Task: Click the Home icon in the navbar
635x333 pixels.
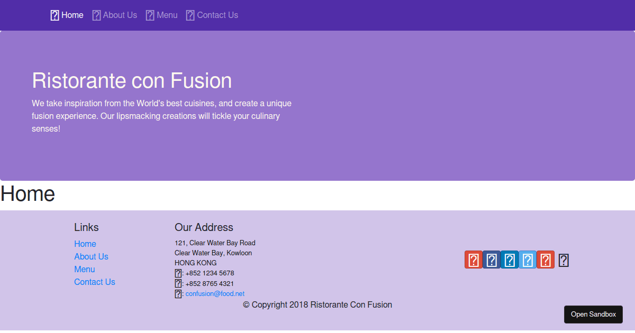Action: pyautogui.click(x=54, y=15)
